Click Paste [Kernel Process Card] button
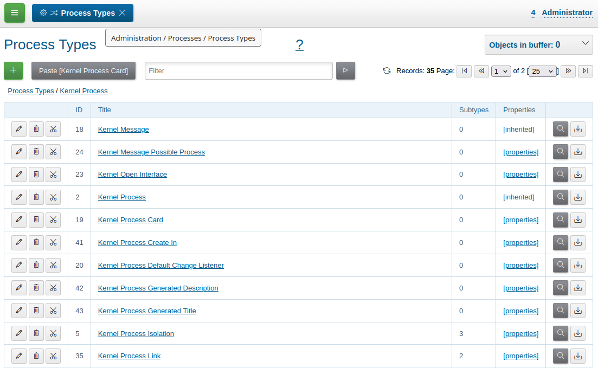 point(83,70)
